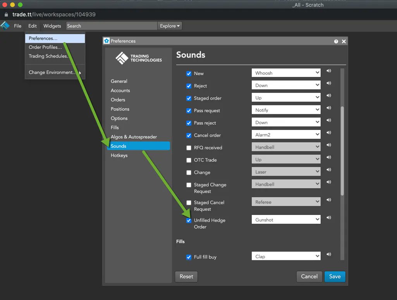Open the Staged order Up dropdown
397x300 pixels.
[286, 98]
